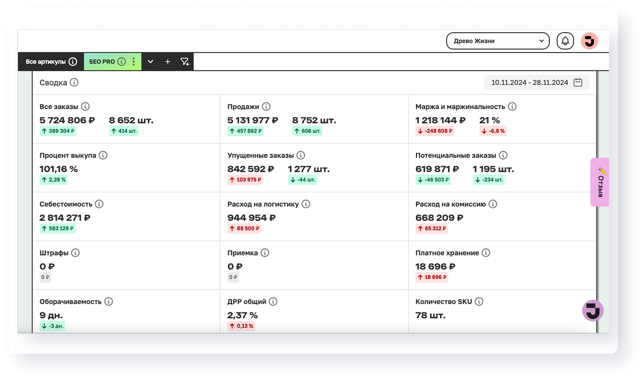Select the 583 129 ₽ cost change badge
This screenshot has height=380, width=644.
(58, 229)
